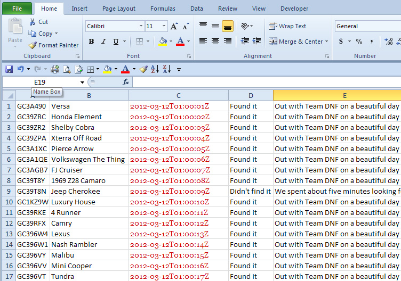The image size is (401, 281).
Task: Switch to the View tab
Action: click(x=259, y=9)
